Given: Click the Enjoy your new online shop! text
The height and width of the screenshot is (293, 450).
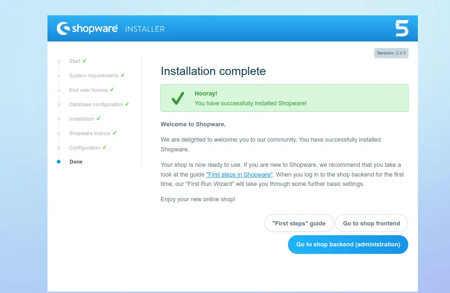Looking at the screenshot, I should (x=198, y=199).
